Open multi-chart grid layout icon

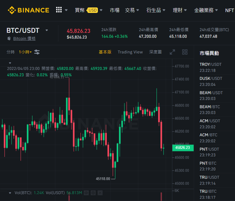(x=185, y=52)
